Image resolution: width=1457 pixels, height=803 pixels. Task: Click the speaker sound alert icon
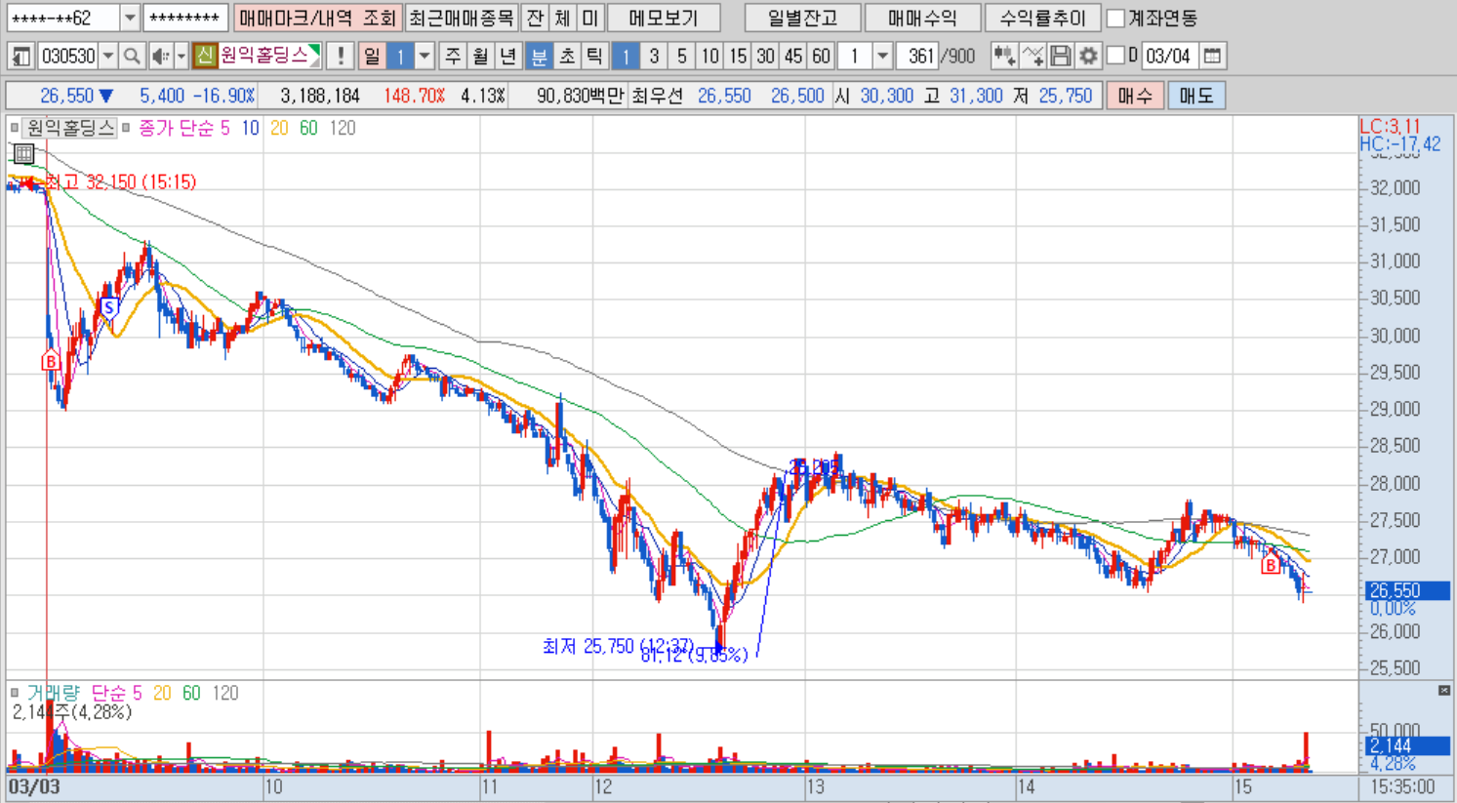point(161,57)
